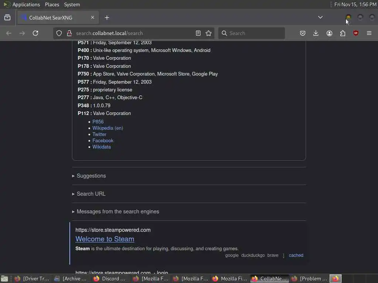Click the address bar URL field

tap(134, 33)
